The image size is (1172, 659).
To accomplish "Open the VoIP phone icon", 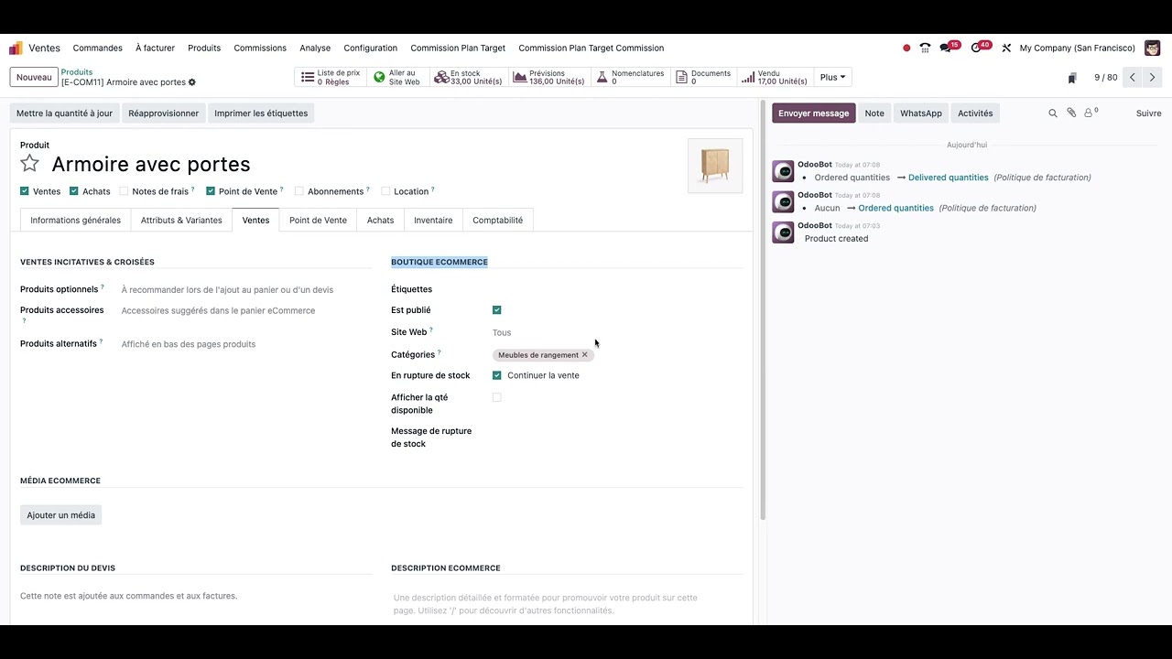I will tap(925, 48).
